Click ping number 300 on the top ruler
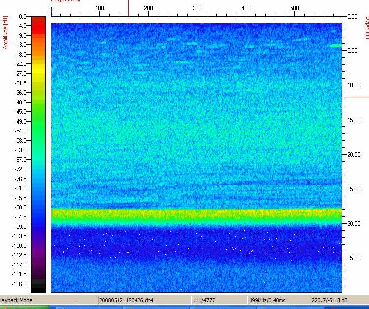This screenshot has width=369, height=309. [197, 8]
